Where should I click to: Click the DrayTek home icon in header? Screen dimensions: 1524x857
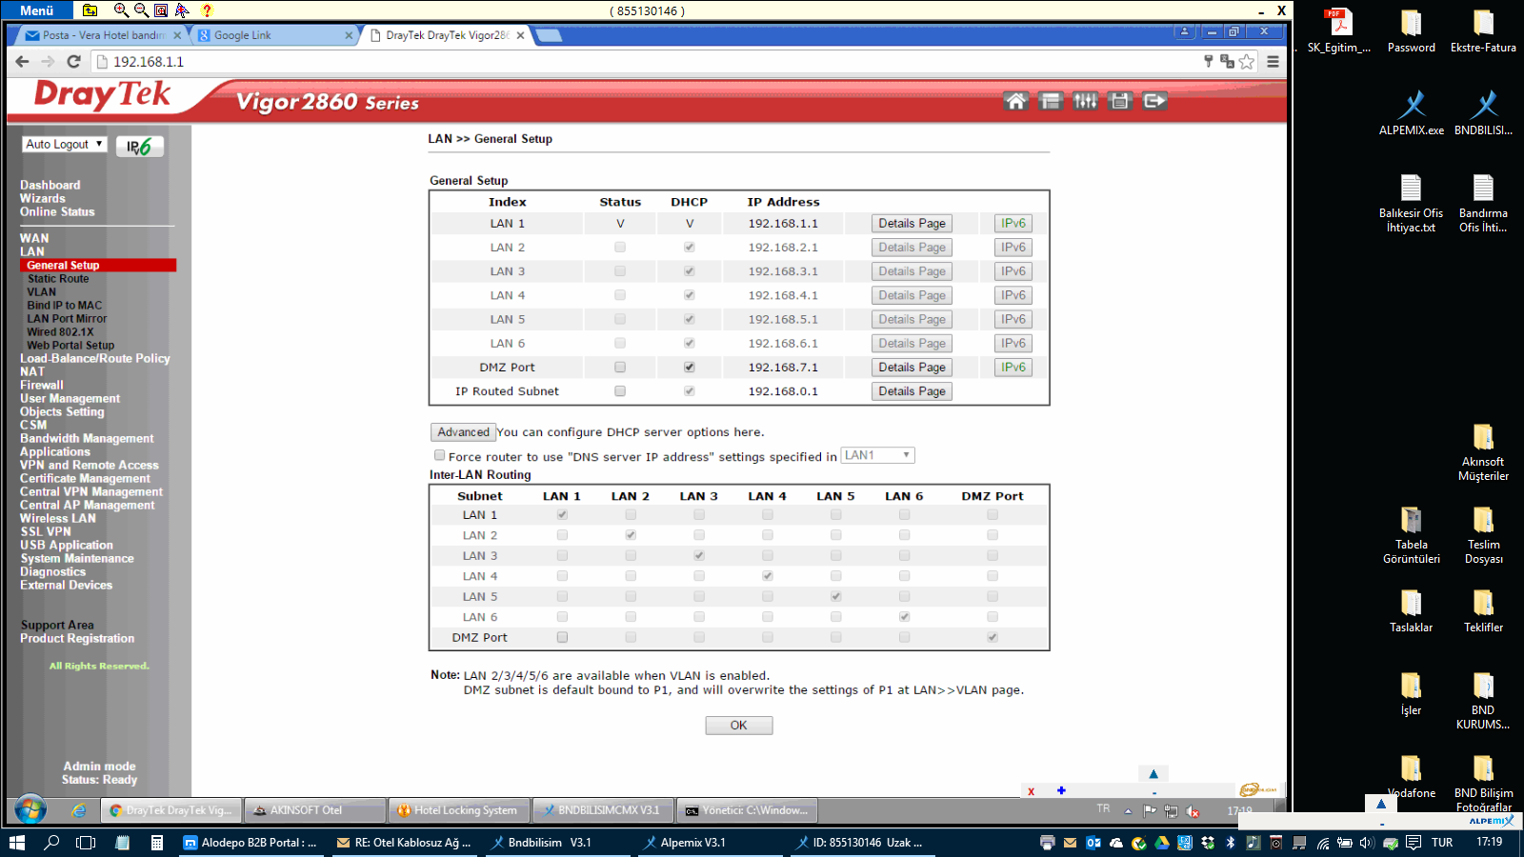(x=1015, y=101)
